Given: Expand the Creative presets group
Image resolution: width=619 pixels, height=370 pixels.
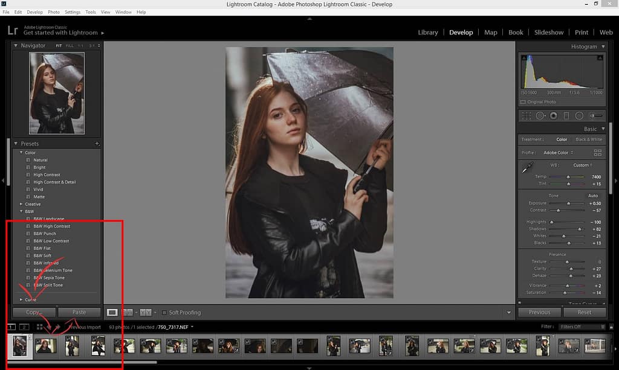Looking at the screenshot, I should (x=21, y=204).
